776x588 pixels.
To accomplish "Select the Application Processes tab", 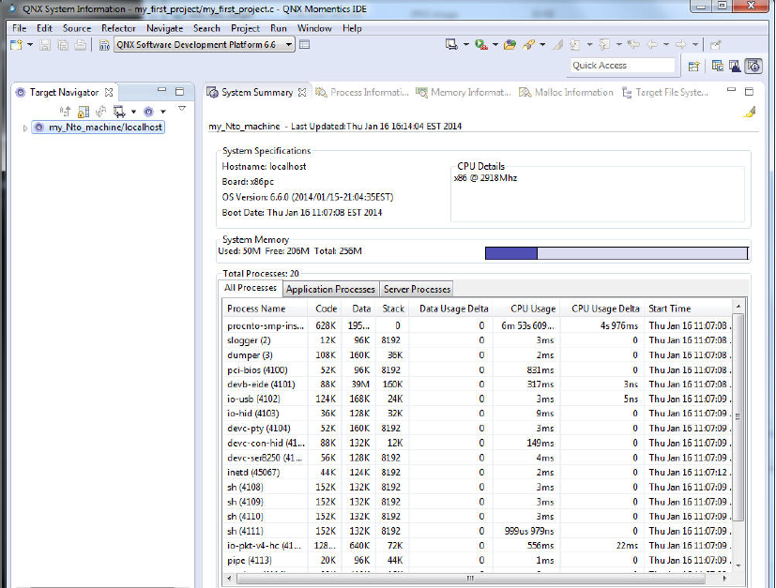I will (x=330, y=289).
